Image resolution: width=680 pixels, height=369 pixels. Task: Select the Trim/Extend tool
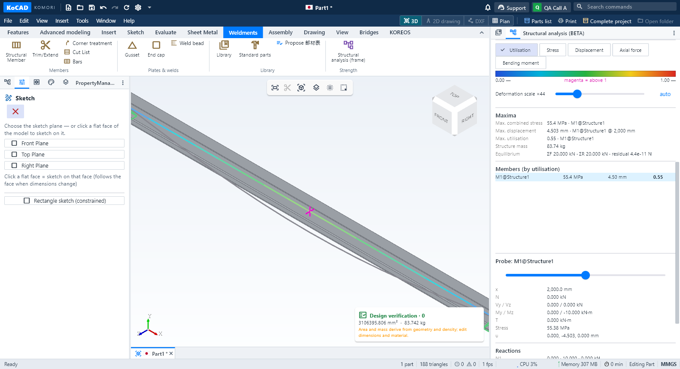pos(46,49)
